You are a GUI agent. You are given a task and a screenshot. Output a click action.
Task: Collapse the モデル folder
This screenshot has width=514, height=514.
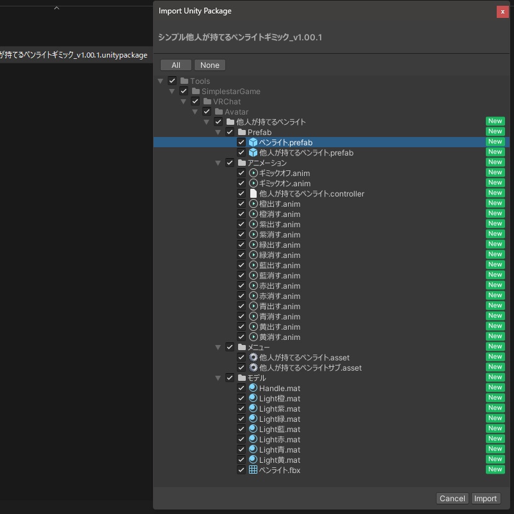click(218, 378)
